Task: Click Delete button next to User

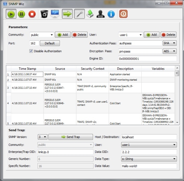Action: click(168, 35)
